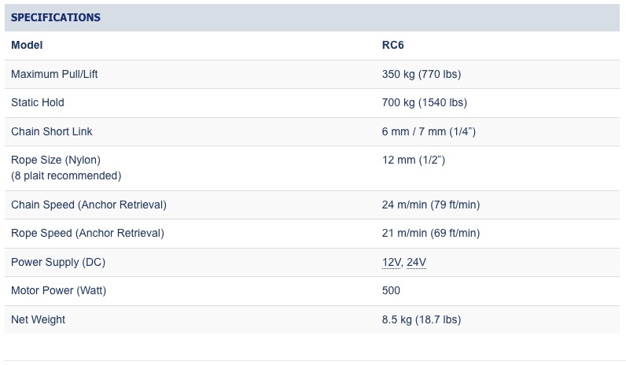Select the SPECIFICATIONS header bar
The image size is (626, 365).
click(312, 17)
